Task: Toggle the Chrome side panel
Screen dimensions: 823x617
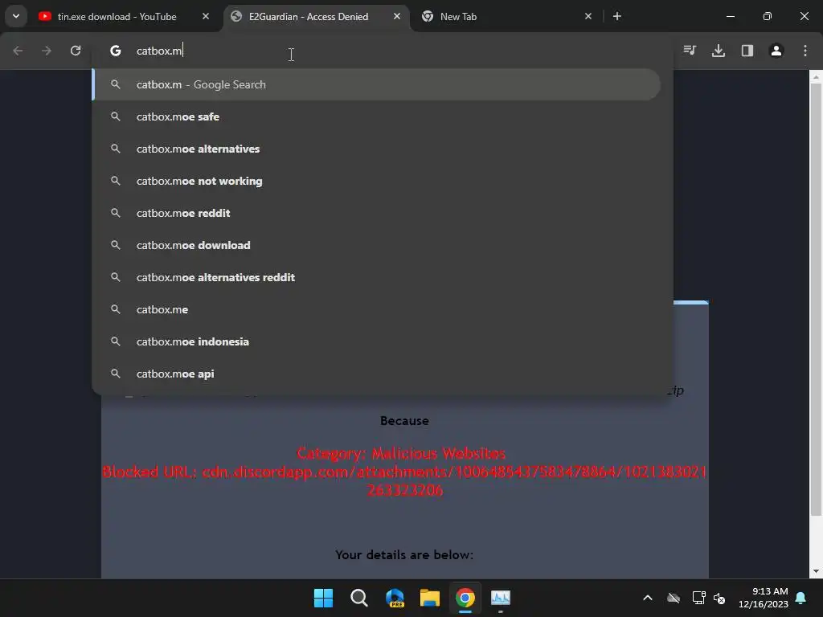Action: point(747,51)
